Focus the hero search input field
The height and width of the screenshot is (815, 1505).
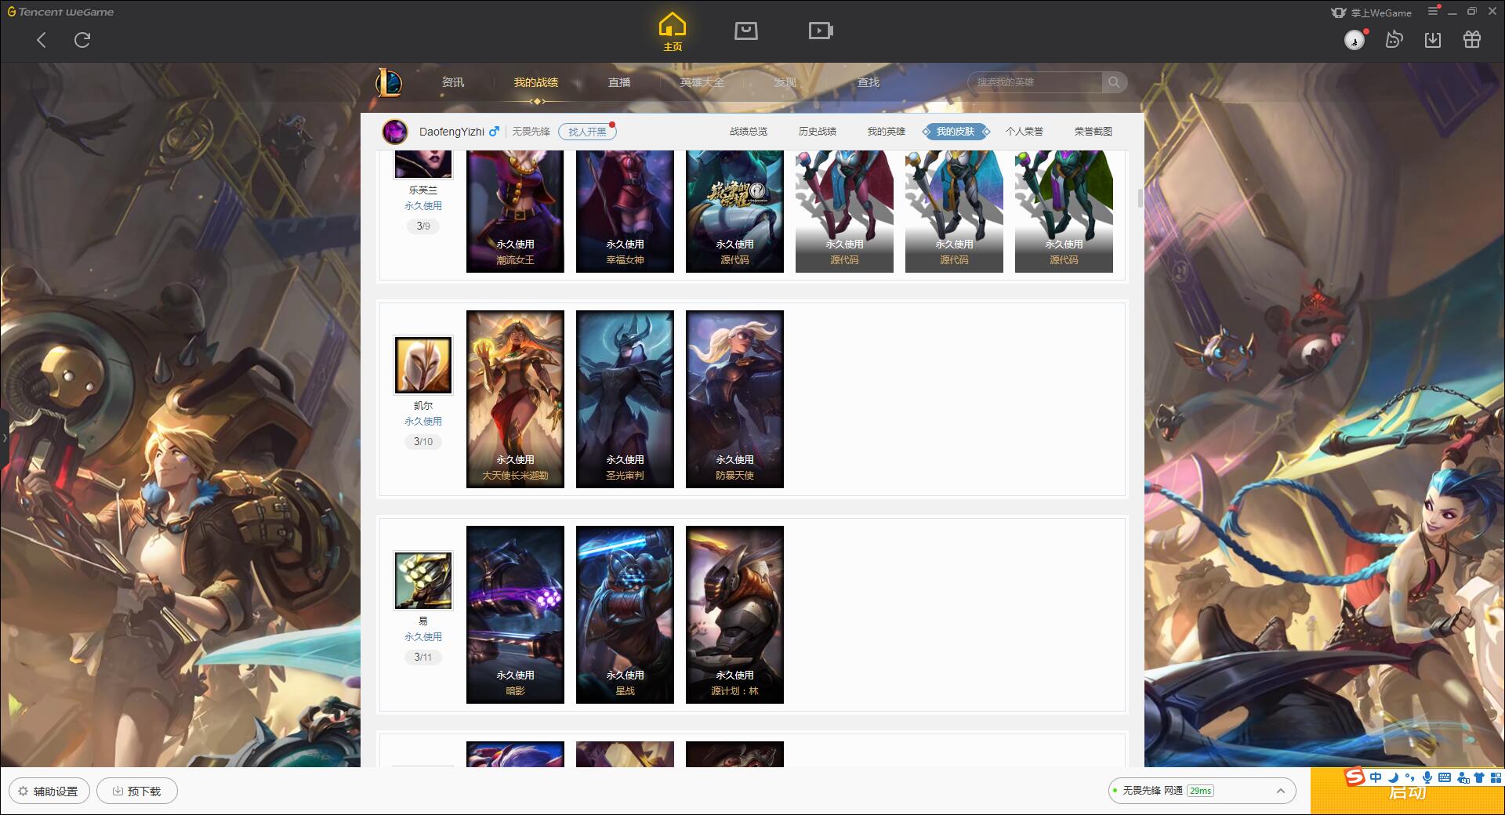(x=1035, y=82)
